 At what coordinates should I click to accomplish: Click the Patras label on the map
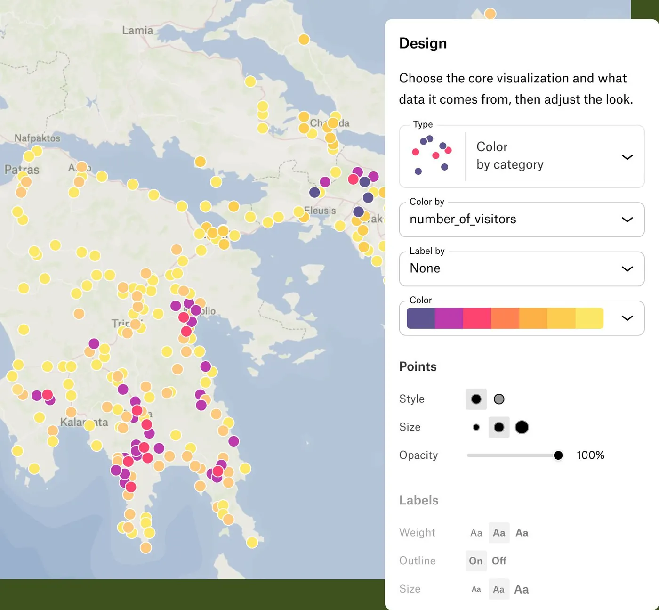22,170
